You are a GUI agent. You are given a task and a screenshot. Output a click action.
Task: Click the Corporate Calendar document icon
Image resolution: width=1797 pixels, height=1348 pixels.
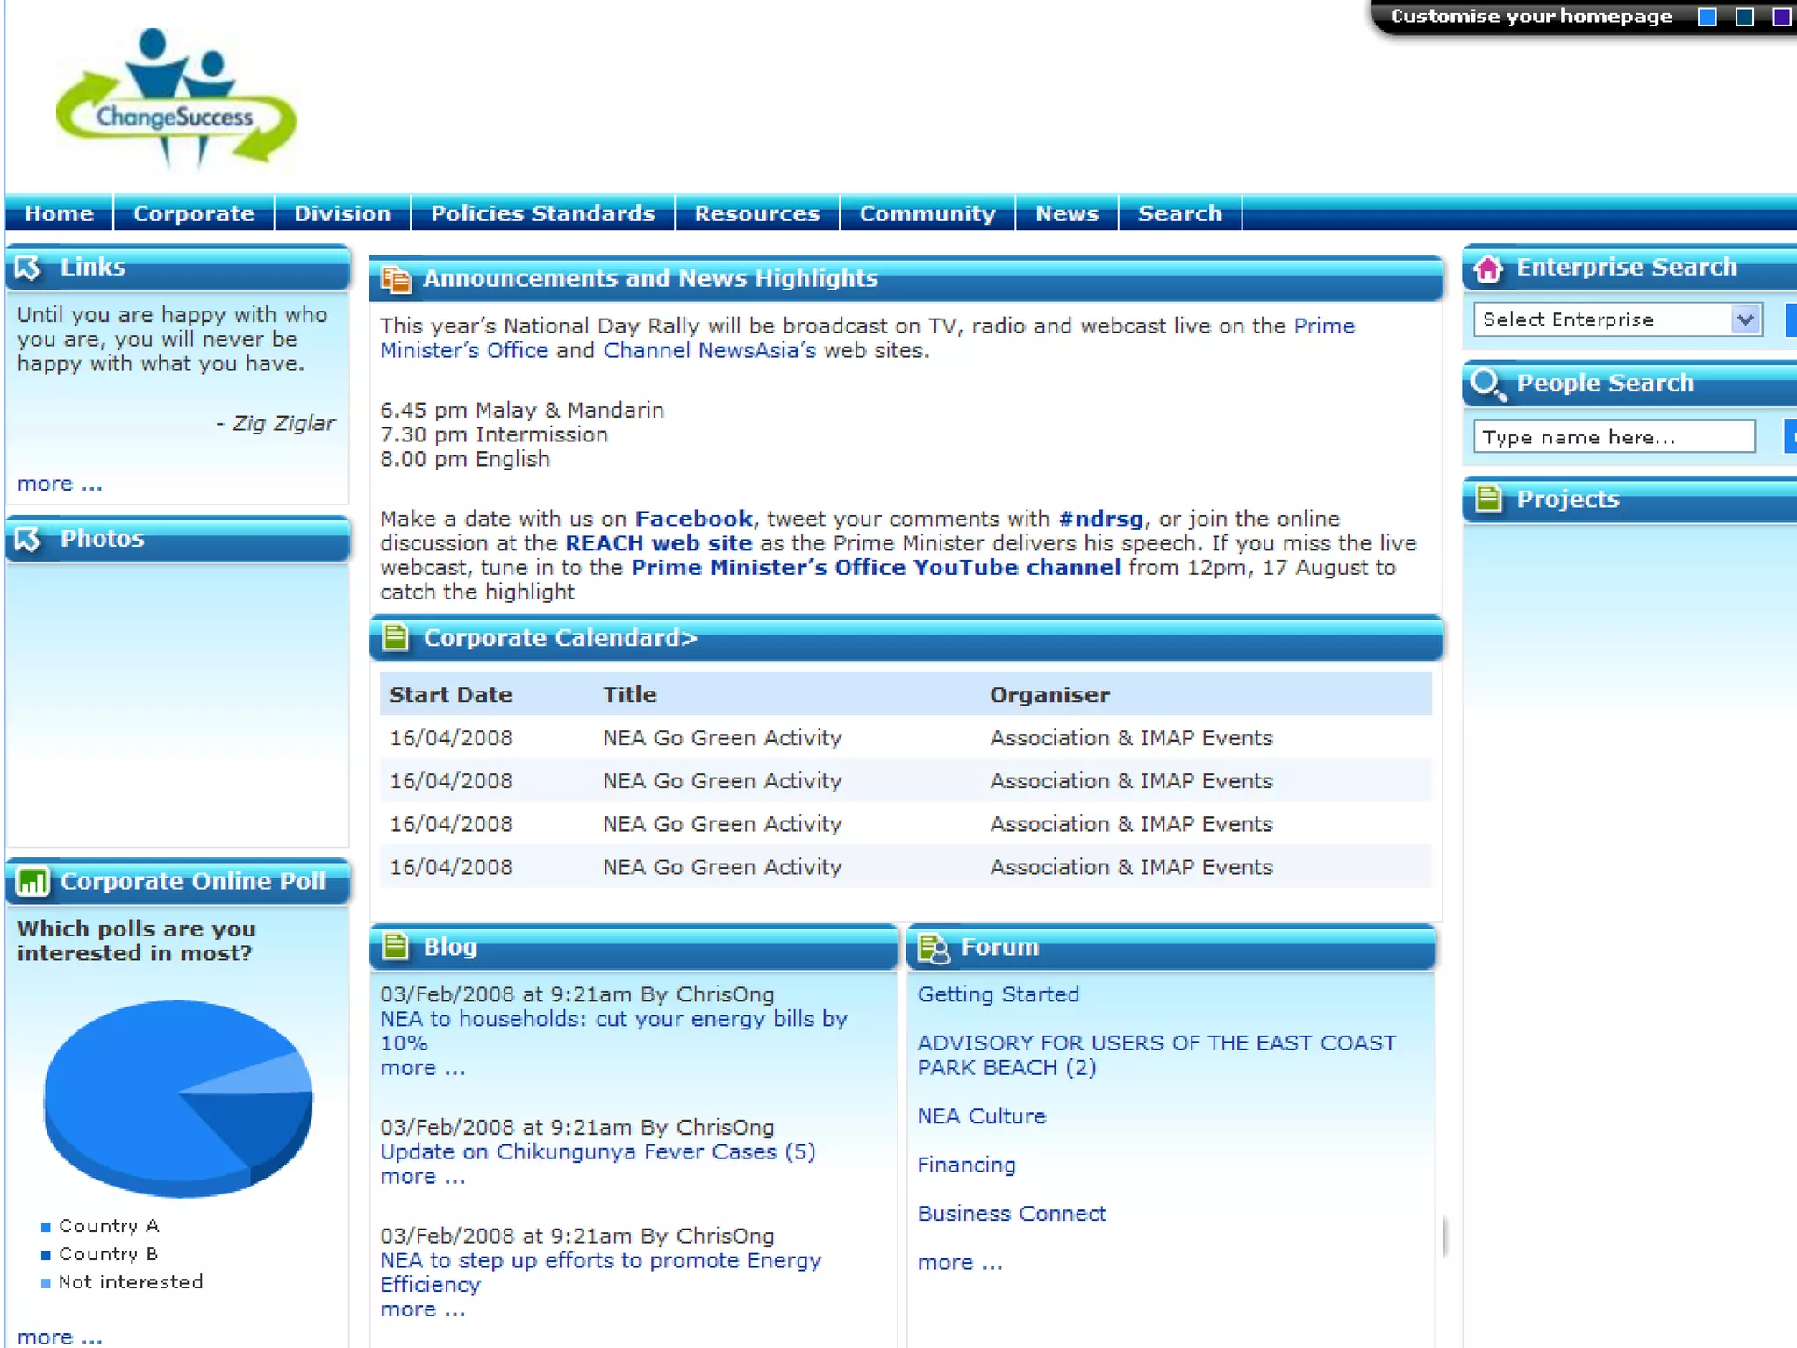396,638
